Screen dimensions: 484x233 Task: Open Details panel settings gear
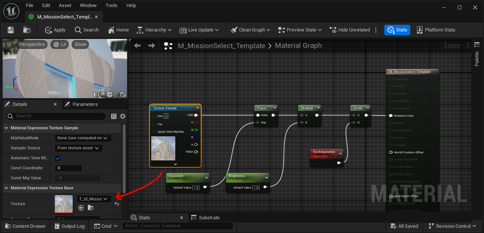coord(123,116)
